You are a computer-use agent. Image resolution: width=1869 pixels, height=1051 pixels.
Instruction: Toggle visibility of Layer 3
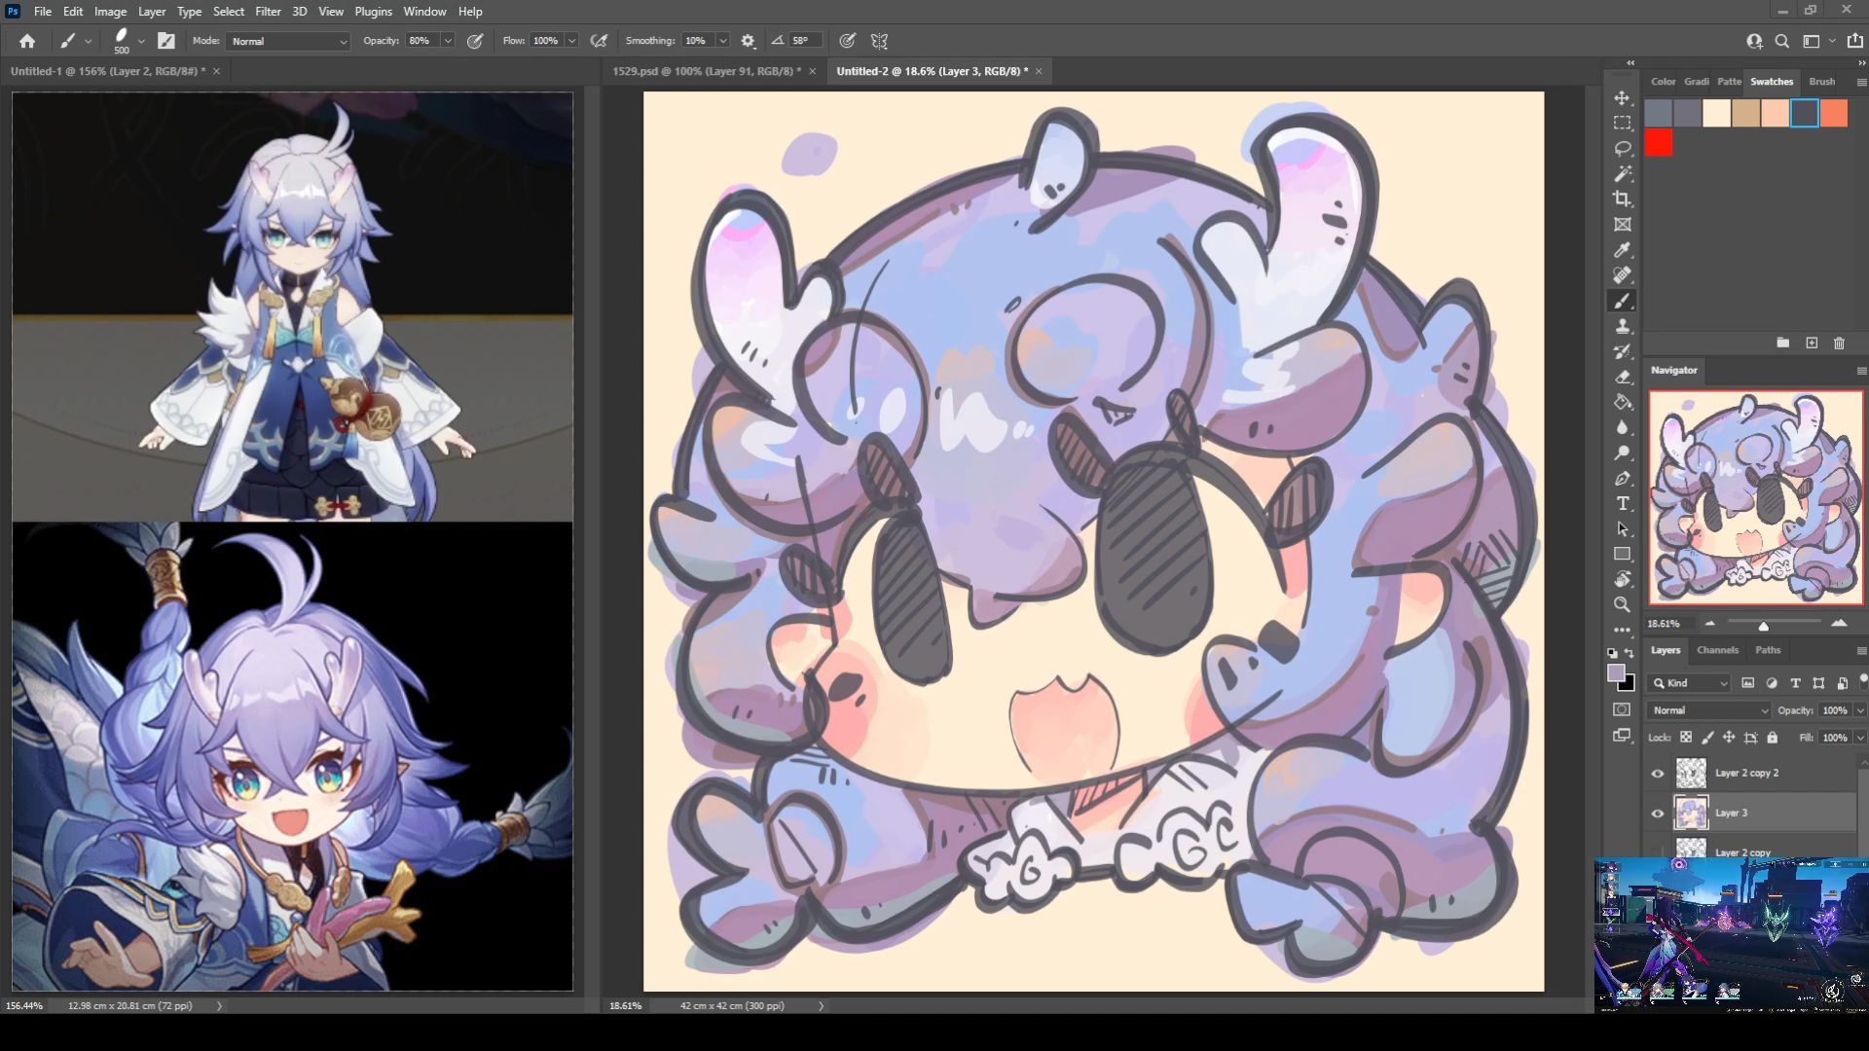1658,814
